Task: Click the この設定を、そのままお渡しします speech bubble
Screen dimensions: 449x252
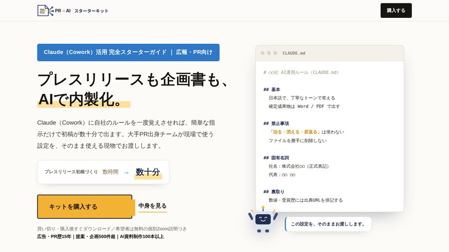Action: click(x=328, y=224)
